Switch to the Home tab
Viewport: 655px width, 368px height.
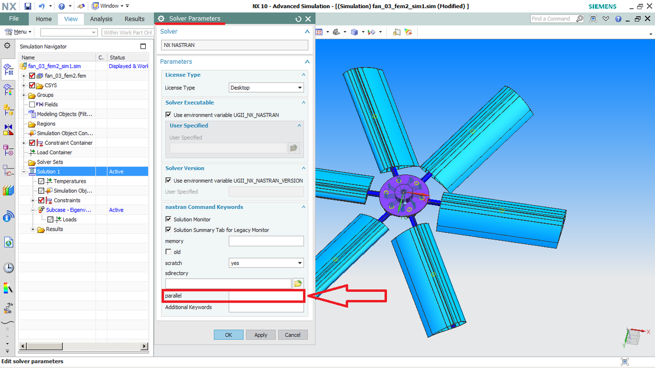pyautogui.click(x=44, y=19)
